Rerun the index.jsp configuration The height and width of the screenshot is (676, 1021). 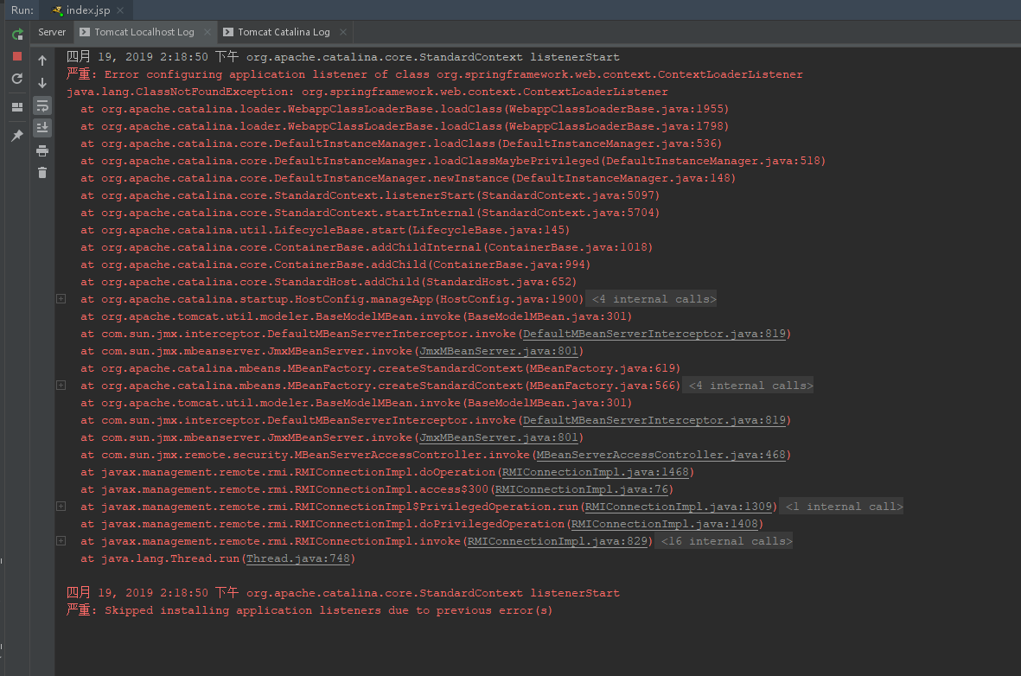tap(17, 34)
